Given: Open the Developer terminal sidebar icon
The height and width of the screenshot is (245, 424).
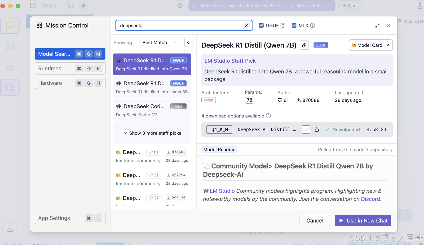Looking at the screenshot, I should click(10, 46).
